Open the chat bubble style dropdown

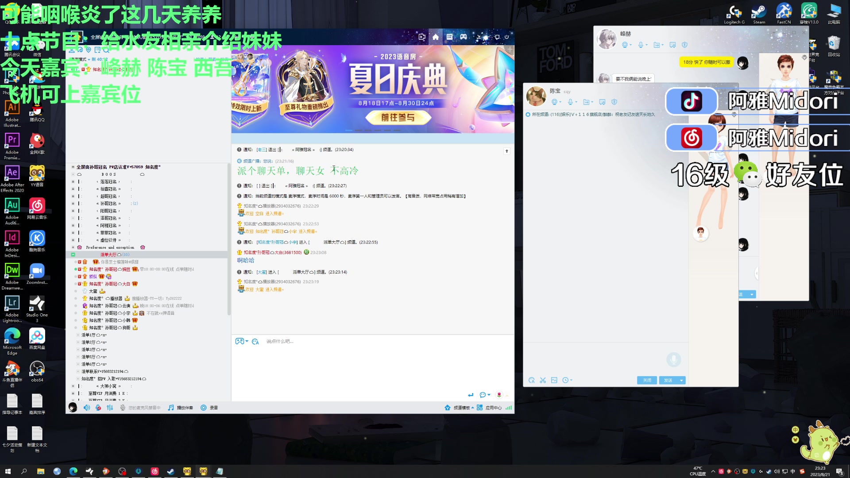(486, 394)
